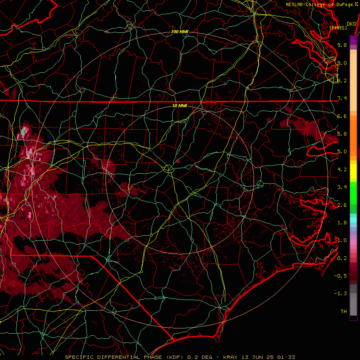
Task: Click the "KRAX" station ID in caption
Action: click(230, 357)
